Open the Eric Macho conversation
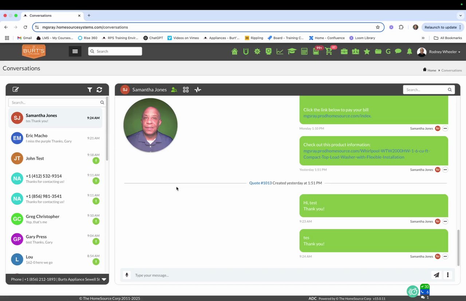This screenshot has height=301, width=466. (55, 138)
